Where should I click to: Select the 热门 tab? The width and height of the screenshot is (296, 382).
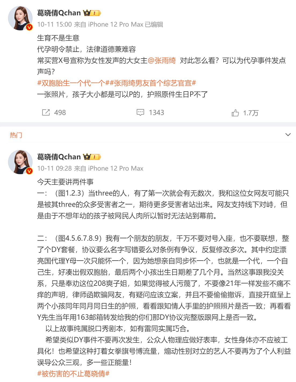tap(16, 135)
